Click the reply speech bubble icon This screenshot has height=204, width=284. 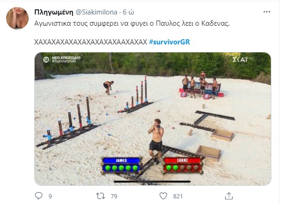38,196
